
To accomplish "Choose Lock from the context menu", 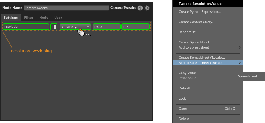I will 182,98.
